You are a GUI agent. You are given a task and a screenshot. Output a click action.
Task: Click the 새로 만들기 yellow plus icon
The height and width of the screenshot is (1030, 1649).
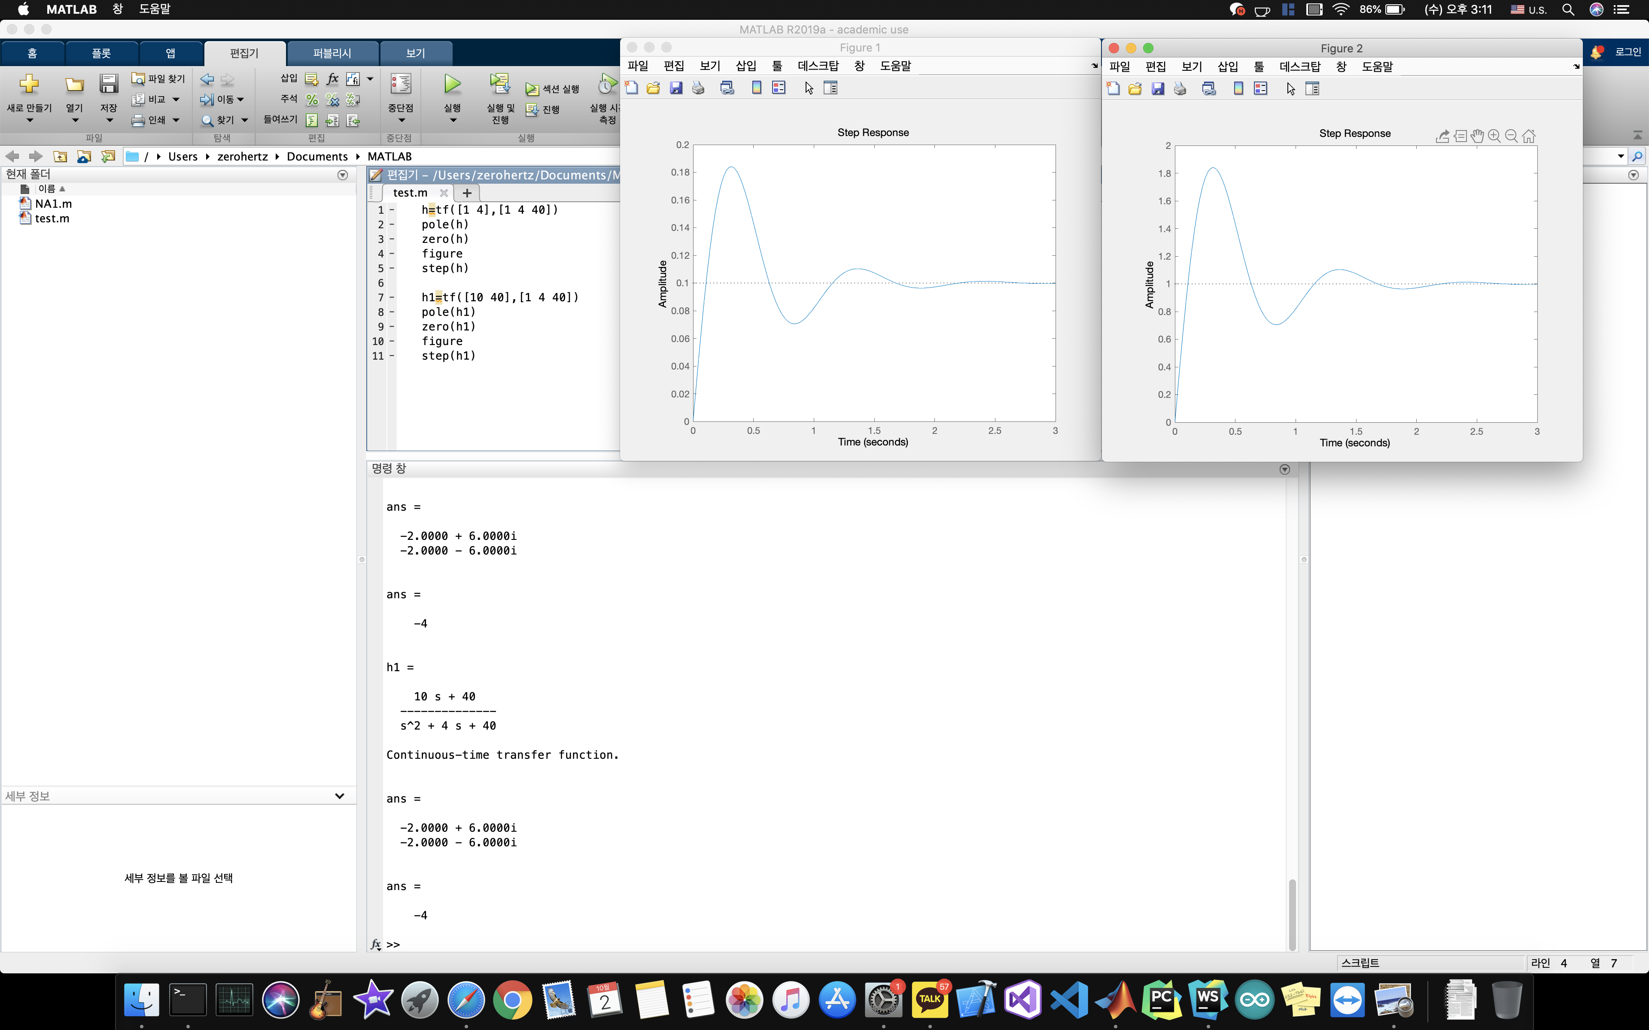[29, 84]
